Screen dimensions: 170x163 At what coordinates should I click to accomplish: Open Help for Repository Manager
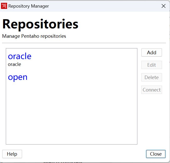pos(12,154)
